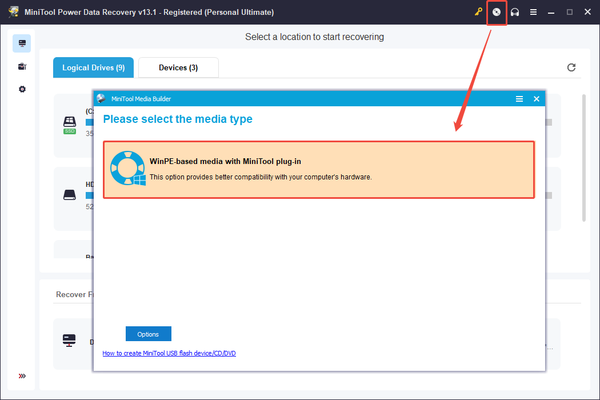Click the Media Builder dialog title icon

click(x=101, y=98)
